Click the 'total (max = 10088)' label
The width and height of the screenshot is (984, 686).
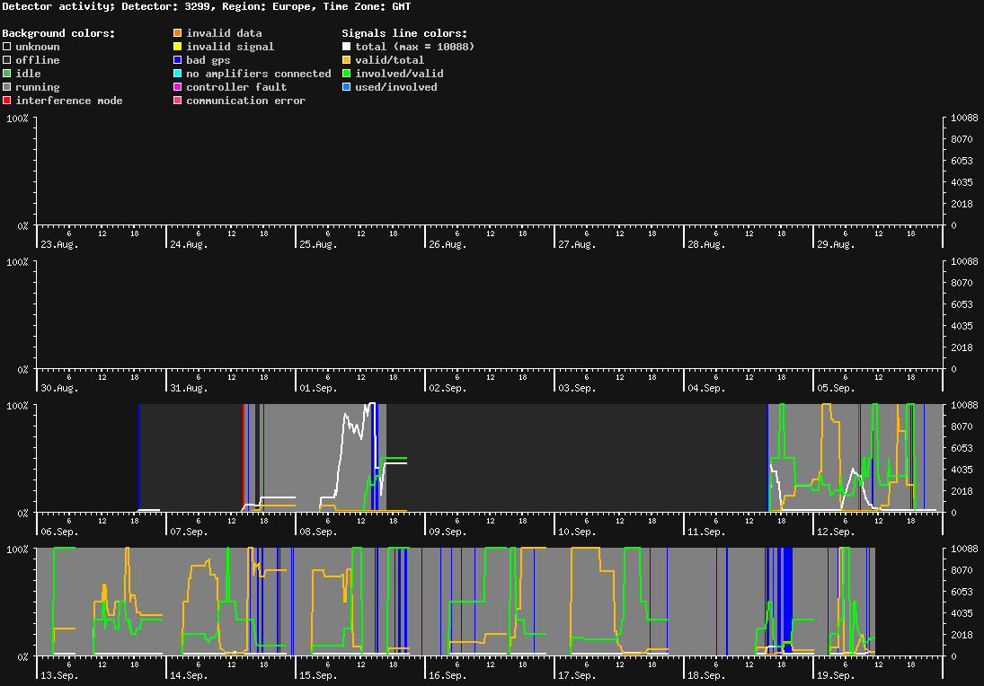point(415,47)
